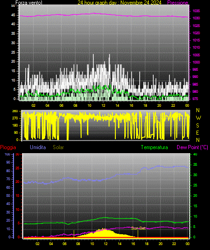The height and width of the screenshot is (250, 210).
Task: Select the 1030 value on the pressure axis
Action: (x=196, y=18)
